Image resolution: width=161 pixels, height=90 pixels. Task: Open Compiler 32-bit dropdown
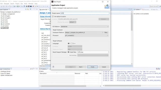pyautogui.click(x=75, y=46)
